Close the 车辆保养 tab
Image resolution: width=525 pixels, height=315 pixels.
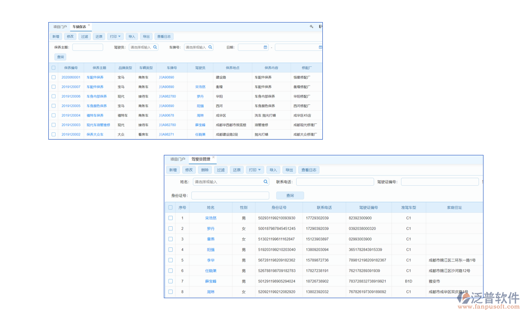click(89, 25)
